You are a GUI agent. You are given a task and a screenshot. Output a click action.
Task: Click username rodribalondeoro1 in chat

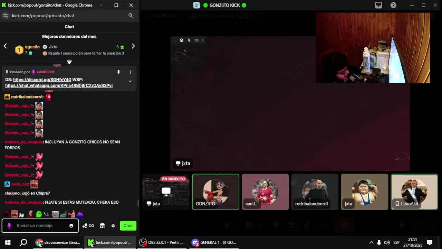pos(27,97)
